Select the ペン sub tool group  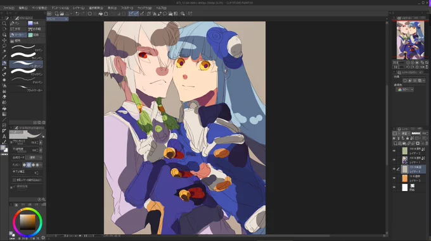tap(18, 23)
